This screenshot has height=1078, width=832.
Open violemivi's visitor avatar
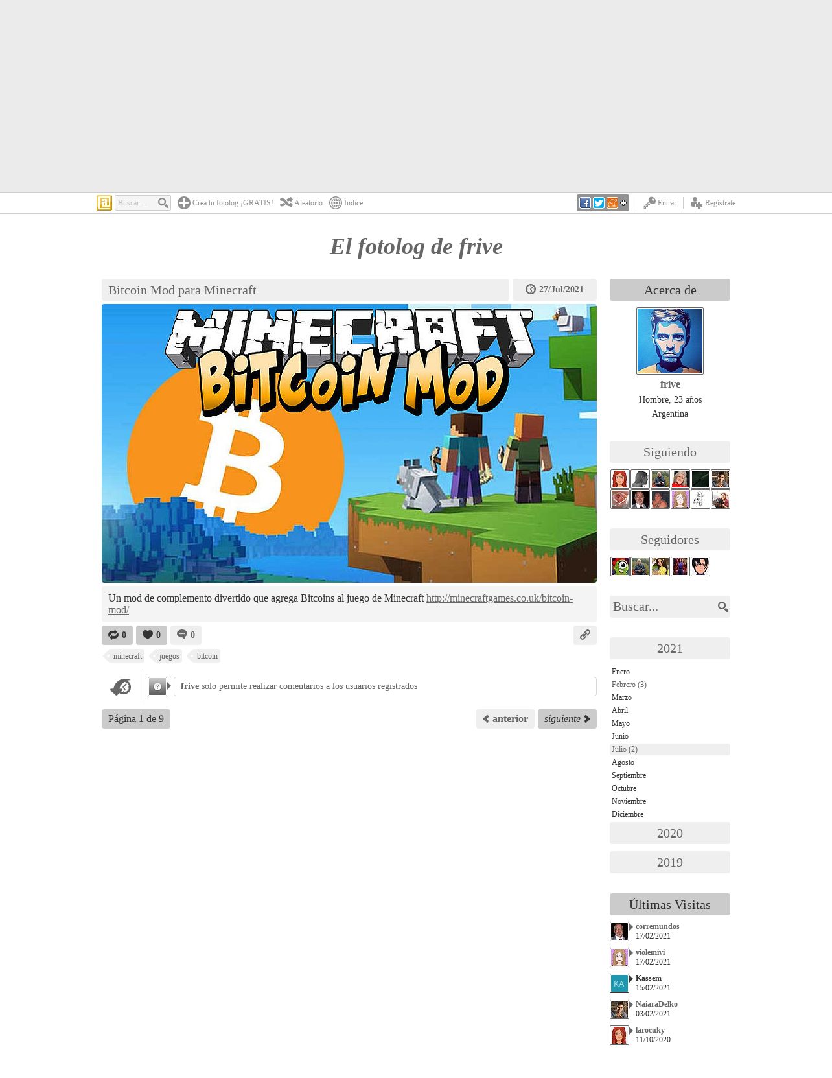pos(619,957)
